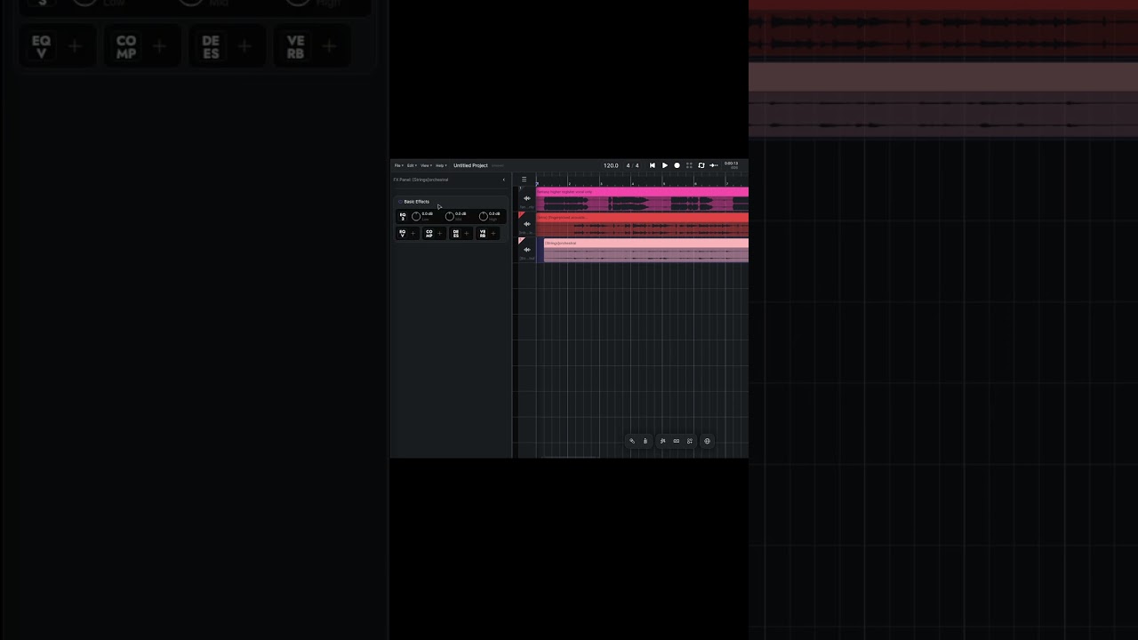Select the EQ 3 effect badge
Screen dimensions: 1138x640
[x=403, y=216]
